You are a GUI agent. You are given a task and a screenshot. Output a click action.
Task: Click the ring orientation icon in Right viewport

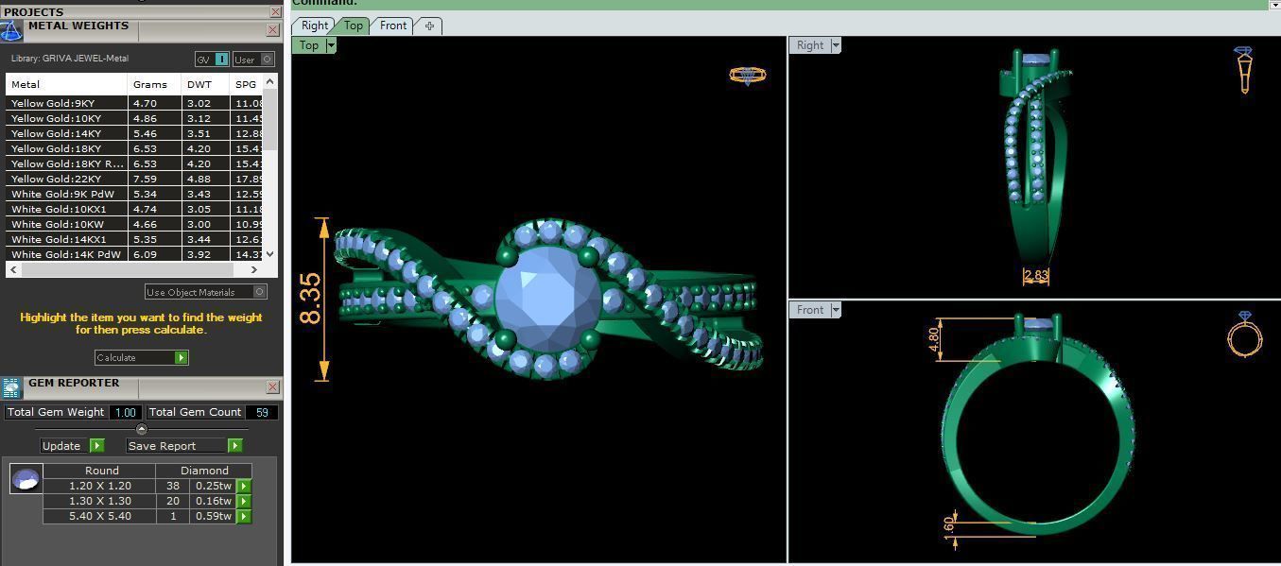(1244, 69)
